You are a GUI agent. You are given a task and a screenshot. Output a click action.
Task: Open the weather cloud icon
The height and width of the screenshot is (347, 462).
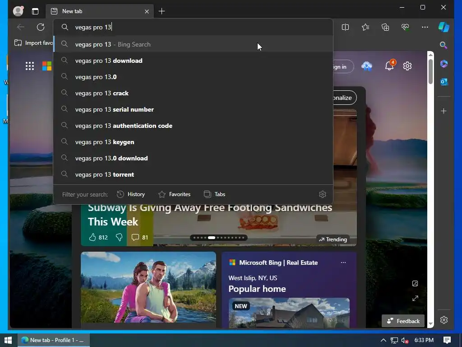point(367,66)
